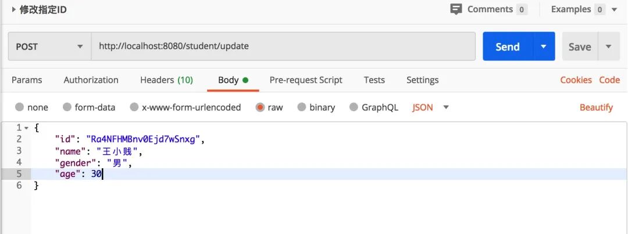Select the form-data radio option

click(x=67, y=107)
